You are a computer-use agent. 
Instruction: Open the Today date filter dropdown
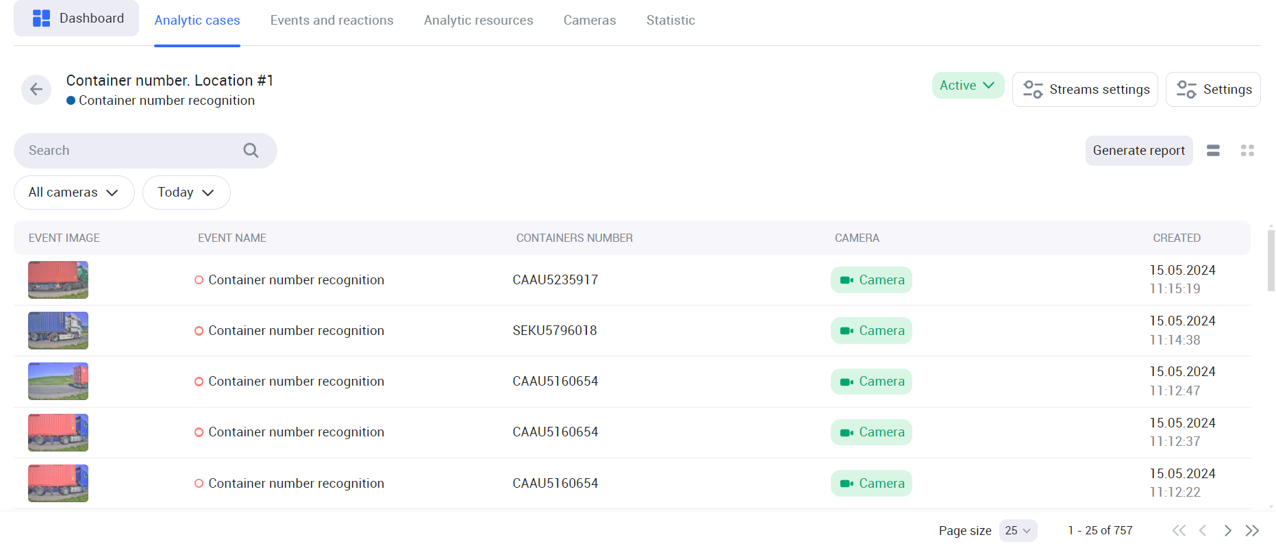coord(186,193)
